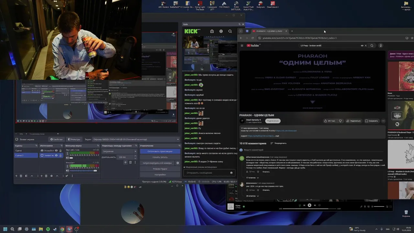Delete transition with trash icon in OBS
This screenshot has height=233, width=414.
[130, 162]
